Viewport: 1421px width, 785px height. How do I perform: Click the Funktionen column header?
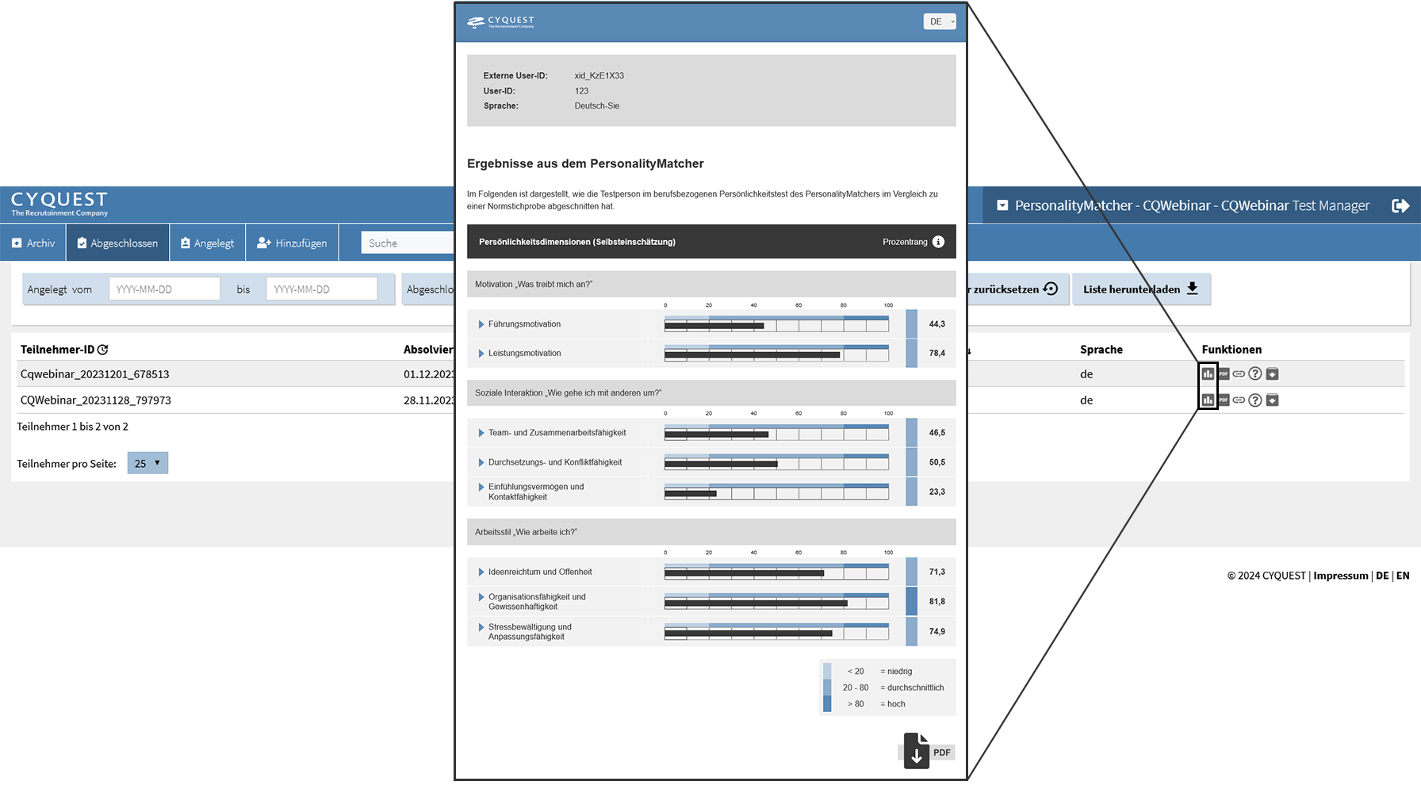(1231, 350)
